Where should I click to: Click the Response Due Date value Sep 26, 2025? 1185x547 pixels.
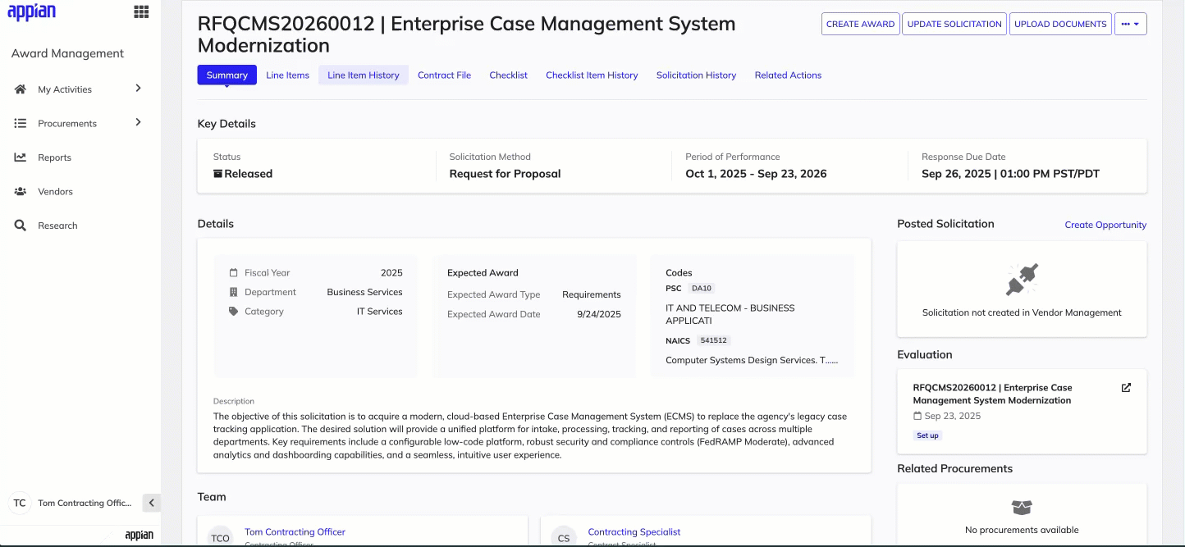tap(1010, 174)
